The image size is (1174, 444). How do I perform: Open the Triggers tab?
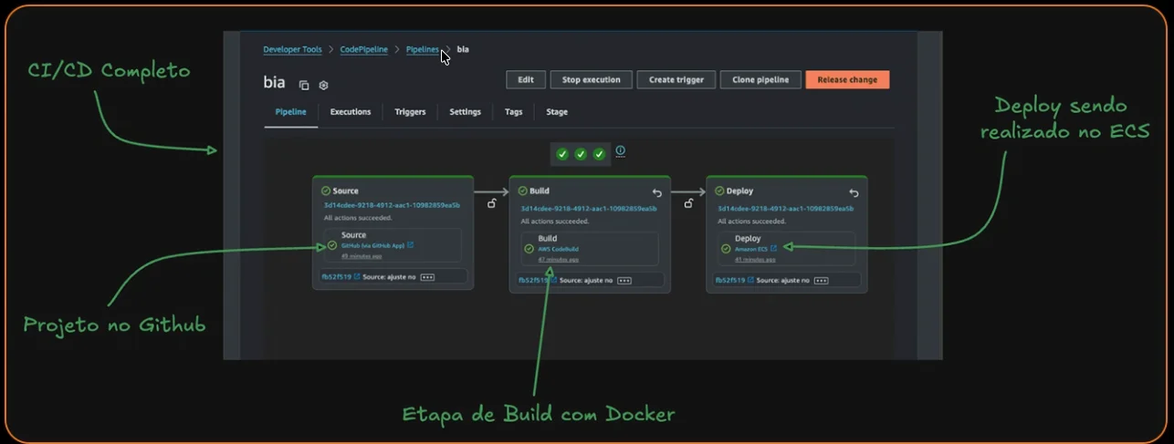pos(410,112)
